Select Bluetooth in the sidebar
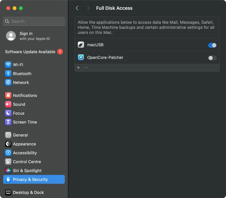This screenshot has width=226, height=198. pyautogui.click(x=21, y=74)
